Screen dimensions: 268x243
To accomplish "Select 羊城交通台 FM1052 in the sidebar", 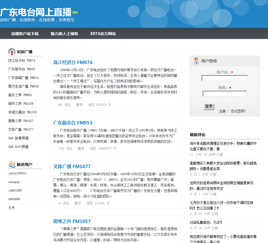I will 23,112.
